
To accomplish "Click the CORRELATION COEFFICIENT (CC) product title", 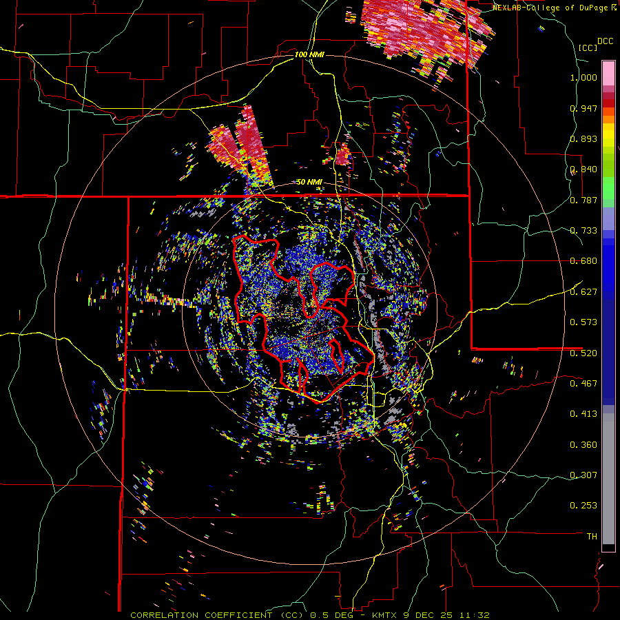I will click(x=217, y=615).
